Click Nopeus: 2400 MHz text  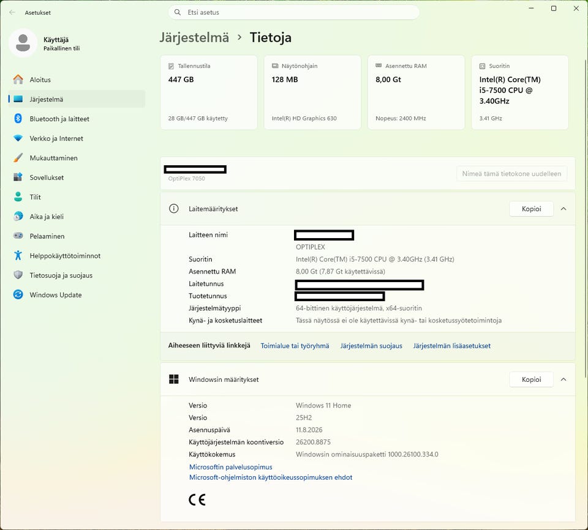click(401, 118)
